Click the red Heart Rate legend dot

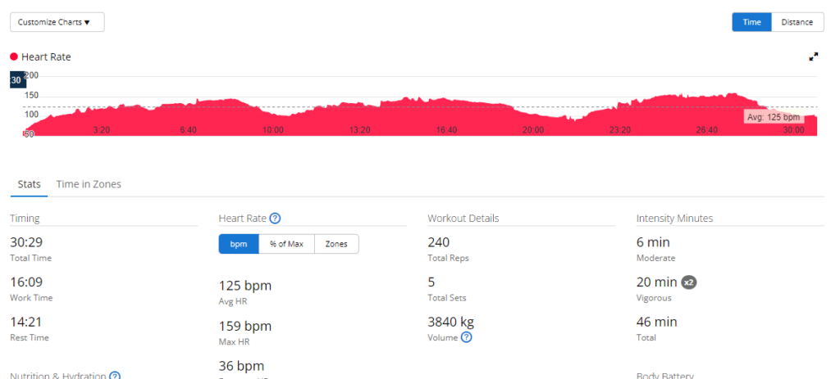click(14, 57)
